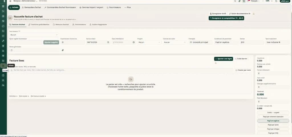Viewport: 292px width, 137px height.
Task: Open the hamburger menu next to Bonjour
Action: click(10, 1)
